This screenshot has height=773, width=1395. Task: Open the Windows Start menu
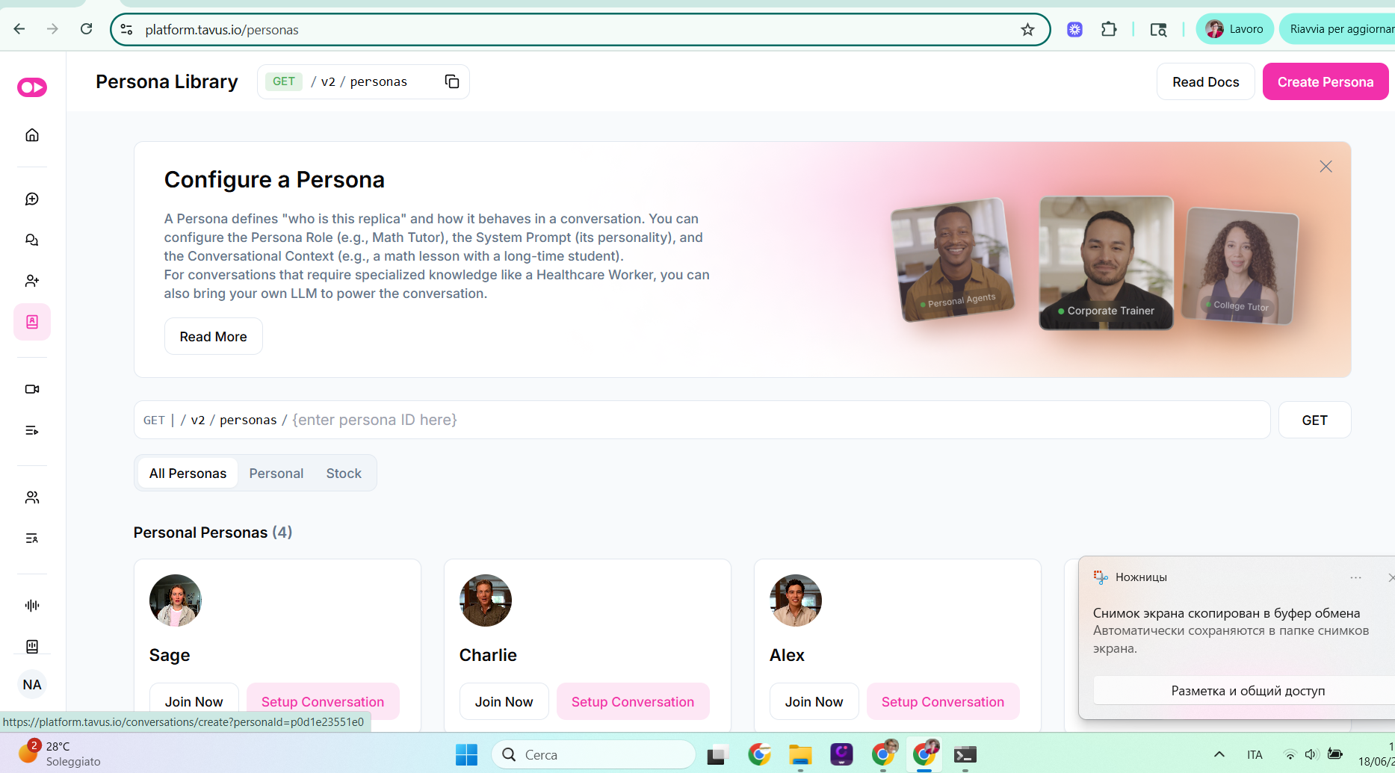(x=466, y=754)
